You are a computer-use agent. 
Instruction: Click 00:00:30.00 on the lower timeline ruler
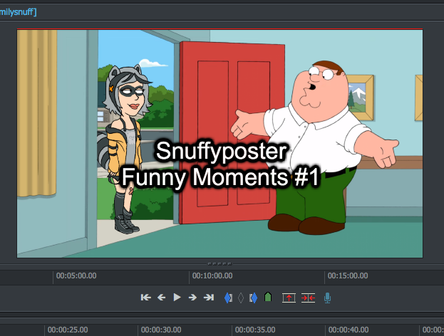(161, 330)
